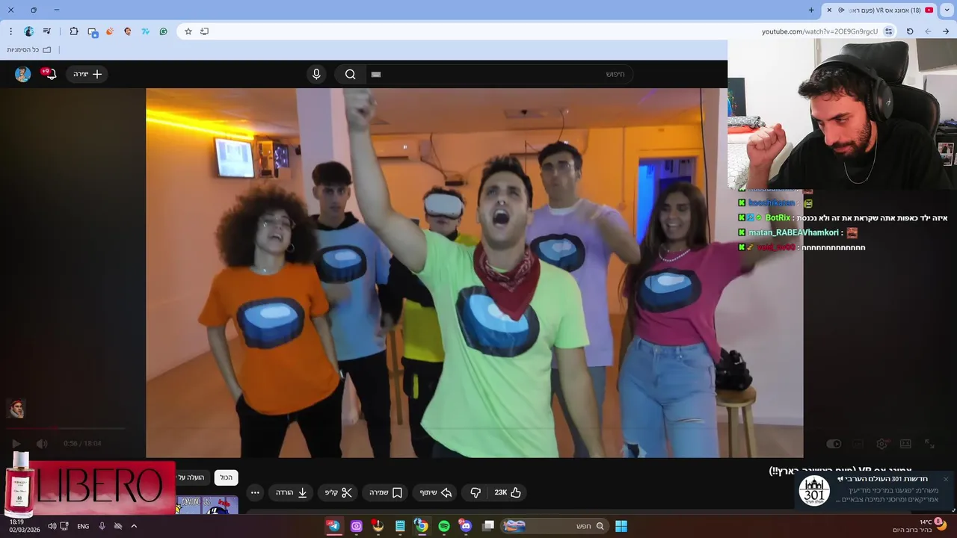Close the YouTube tab
This screenshot has width=957, height=538.
829,10
